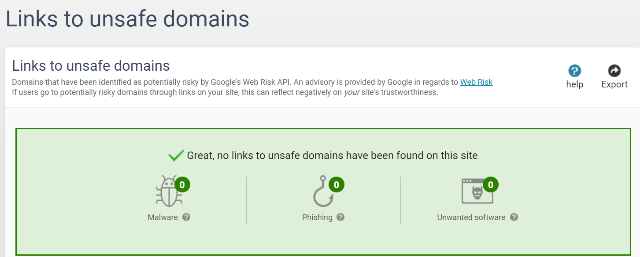
Task: Open the Web Risk advisory link
Action: point(476,82)
